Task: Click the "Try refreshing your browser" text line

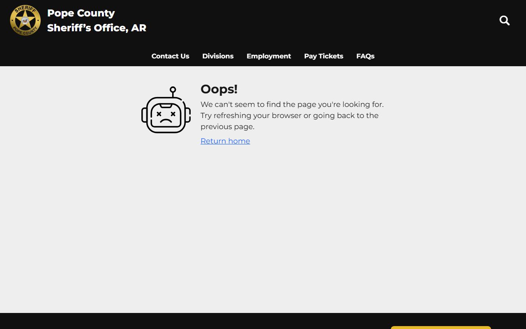Action: click(x=289, y=116)
